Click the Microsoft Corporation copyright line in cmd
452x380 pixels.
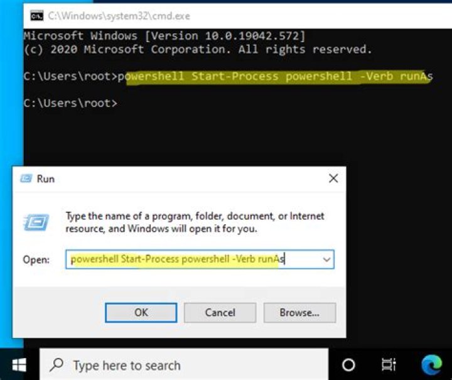(198, 50)
